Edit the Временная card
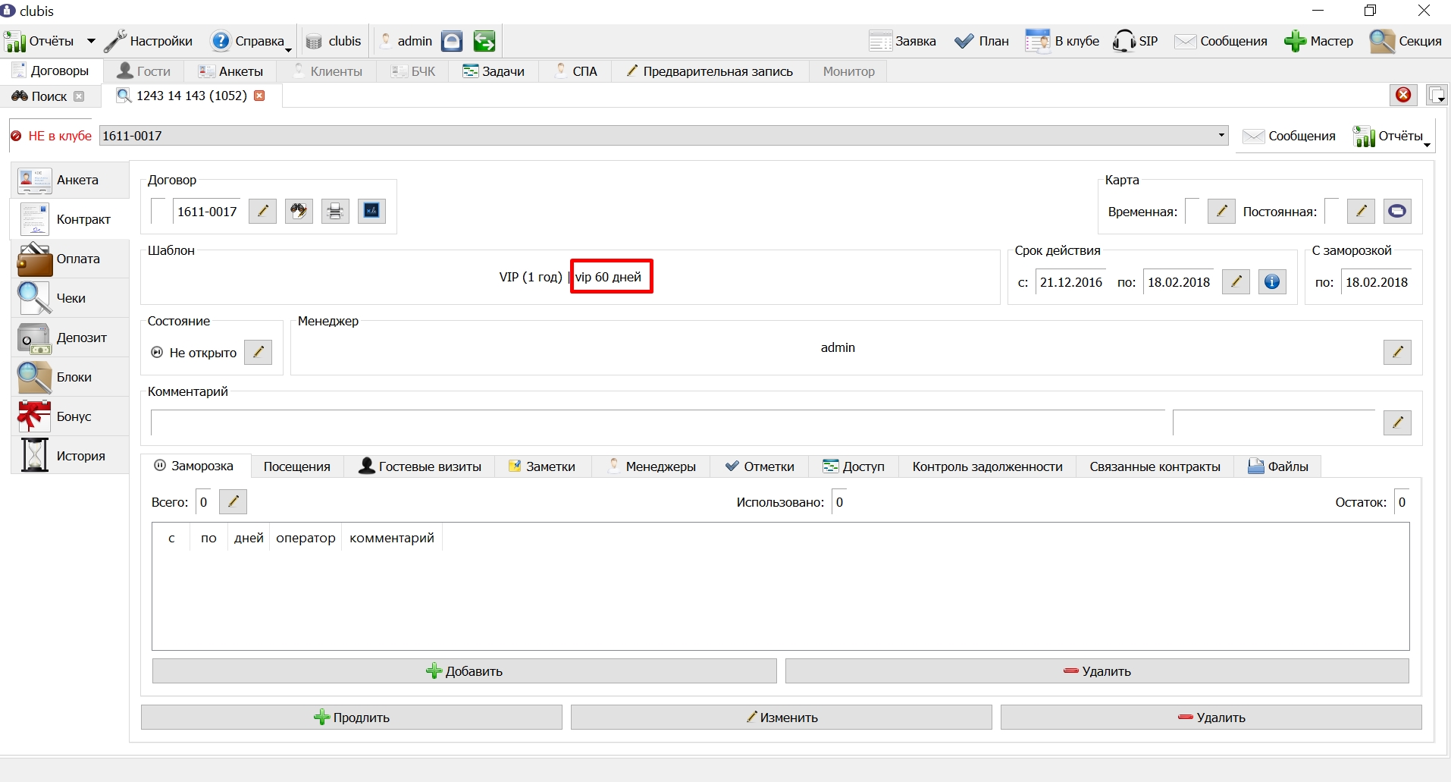The height and width of the screenshot is (782, 1451). click(x=1221, y=211)
